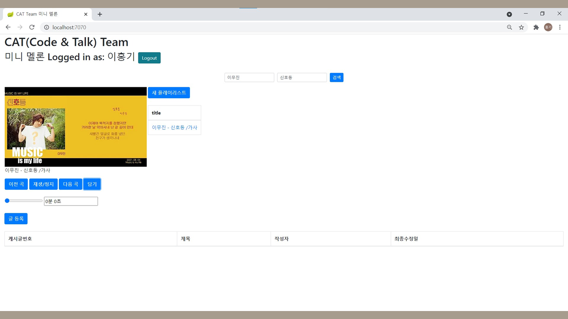Viewport: 568px width, 319px height.
Task: Open the Extensions puzzle icon
Action: tap(536, 27)
